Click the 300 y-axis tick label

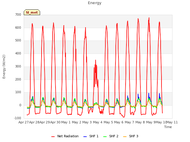18,66
